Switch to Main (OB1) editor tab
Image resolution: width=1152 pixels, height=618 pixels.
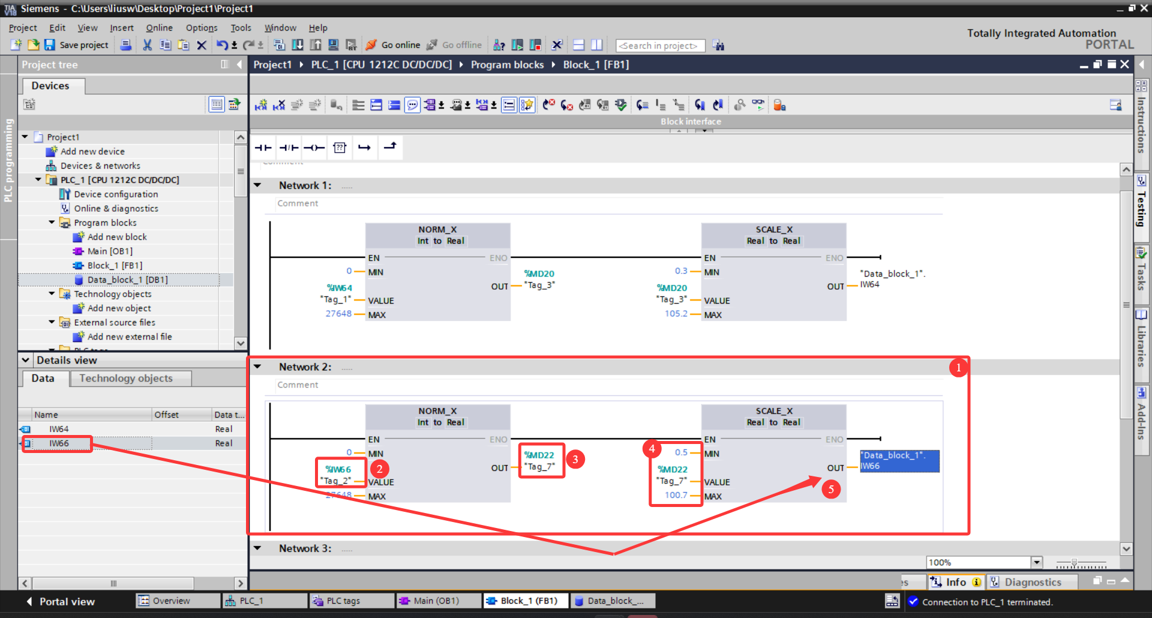[x=437, y=601]
